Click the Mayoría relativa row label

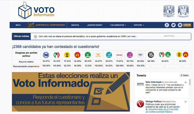26,62
